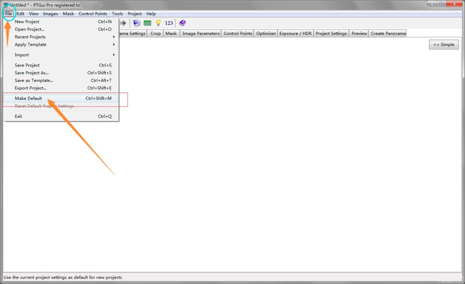The width and height of the screenshot is (465, 284).
Task: Switch to the Control Points tab
Action: pyautogui.click(x=238, y=33)
